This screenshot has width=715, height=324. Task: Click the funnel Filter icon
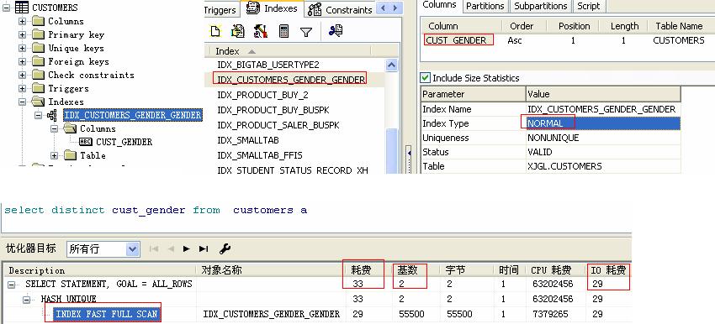click(x=306, y=32)
